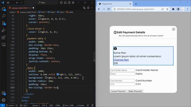Click the feedback icon in status bar
The height and width of the screenshot is (107, 191).
88,105
